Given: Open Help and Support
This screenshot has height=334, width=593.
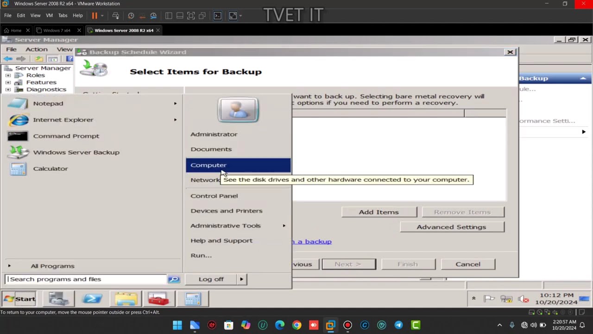Looking at the screenshot, I should coord(221,240).
